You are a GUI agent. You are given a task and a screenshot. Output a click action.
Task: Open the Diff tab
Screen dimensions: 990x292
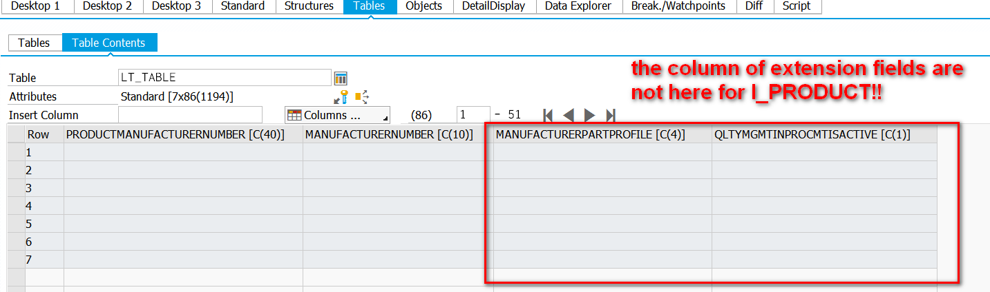pos(754,6)
